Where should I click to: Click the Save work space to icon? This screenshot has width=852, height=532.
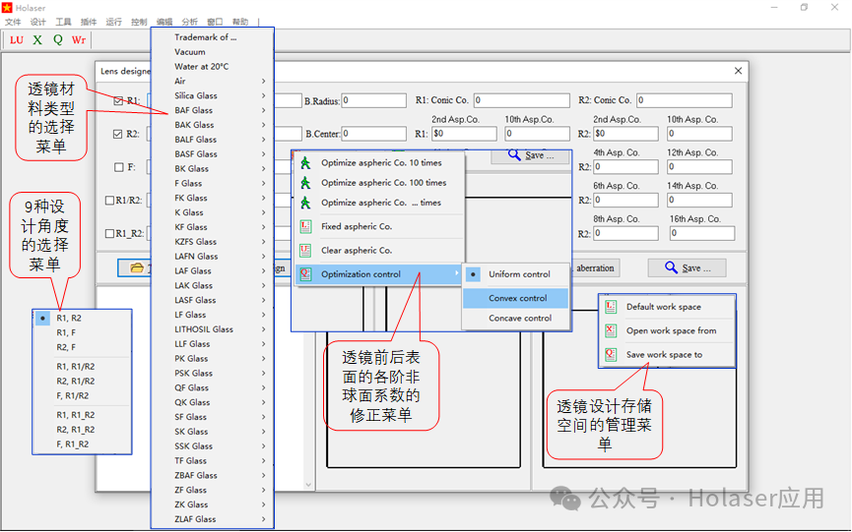(x=611, y=355)
